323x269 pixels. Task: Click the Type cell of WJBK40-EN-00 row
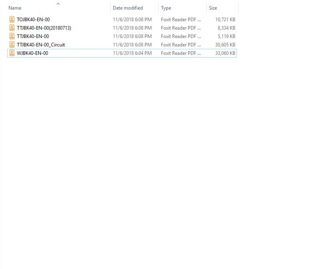pyautogui.click(x=181, y=53)
